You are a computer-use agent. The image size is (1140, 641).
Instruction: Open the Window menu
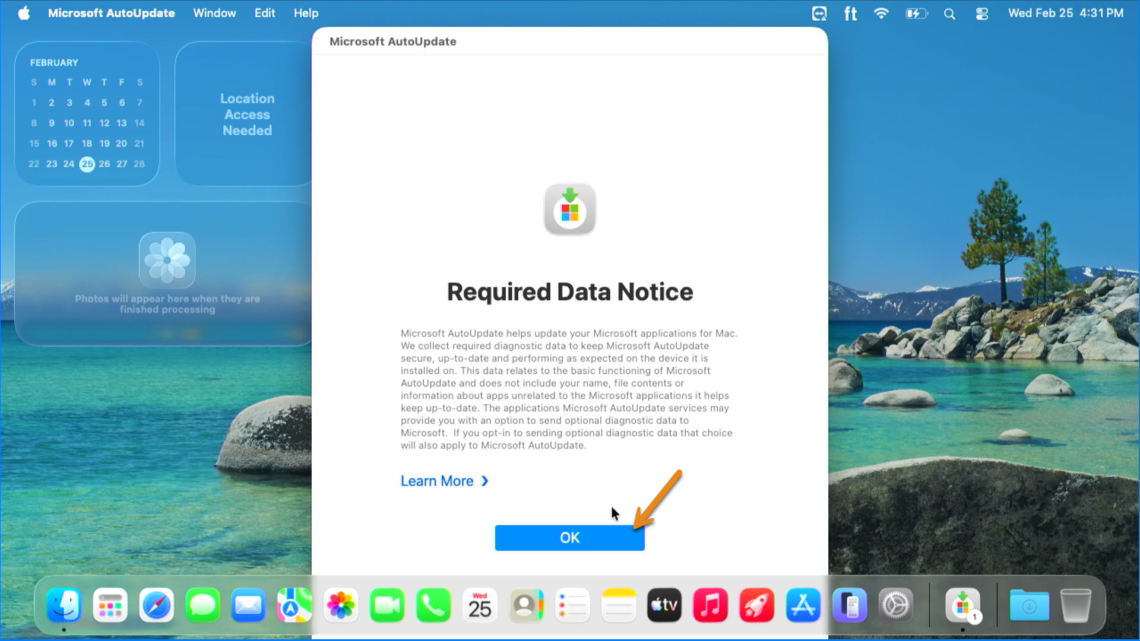(x=214, y=13)
